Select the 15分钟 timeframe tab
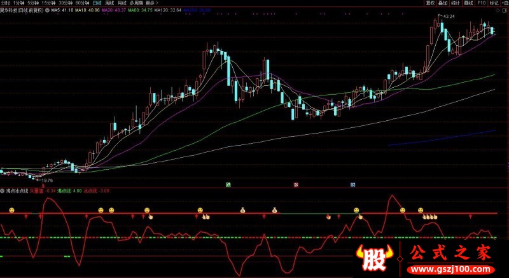 pos(49,3)
